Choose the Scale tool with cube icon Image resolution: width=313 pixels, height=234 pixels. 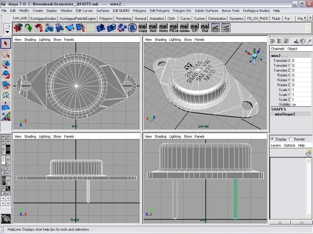6,85
